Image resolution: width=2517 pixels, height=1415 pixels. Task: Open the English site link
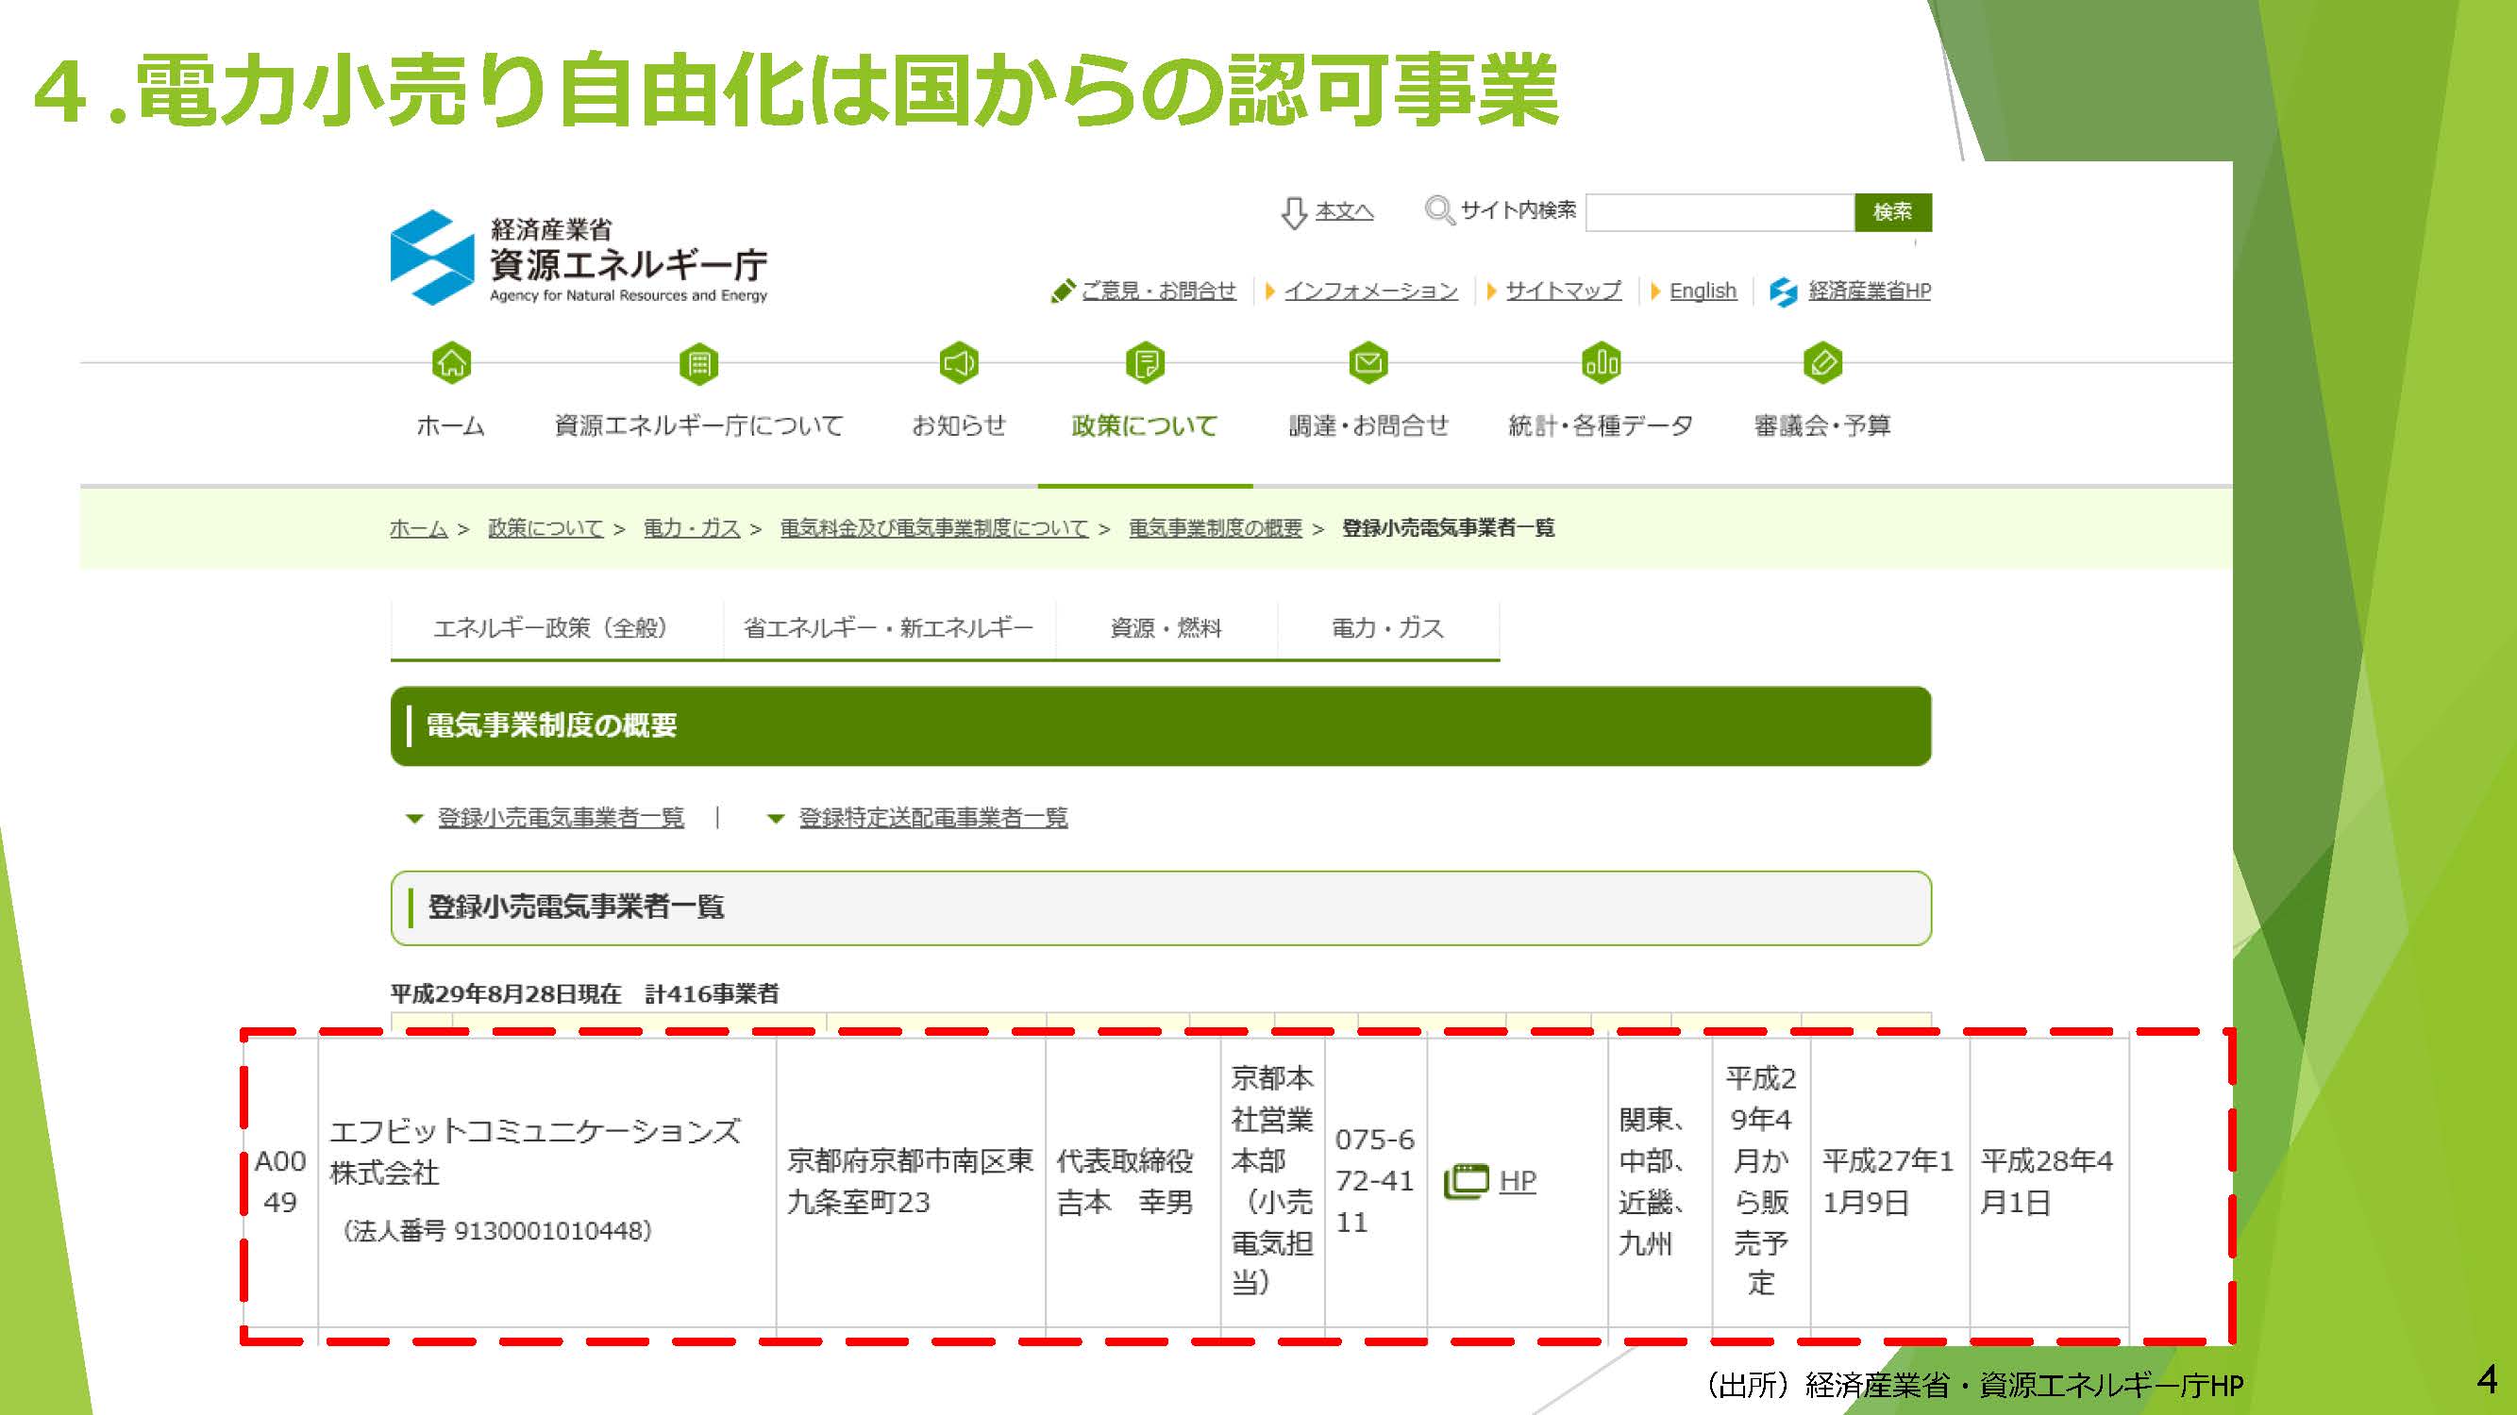(1703, 291)
